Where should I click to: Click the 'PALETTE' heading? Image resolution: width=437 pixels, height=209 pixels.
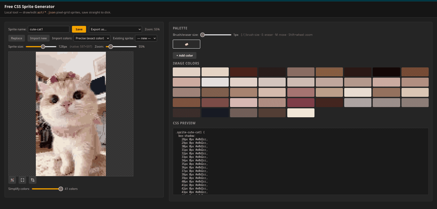click(x=180, y=28)
